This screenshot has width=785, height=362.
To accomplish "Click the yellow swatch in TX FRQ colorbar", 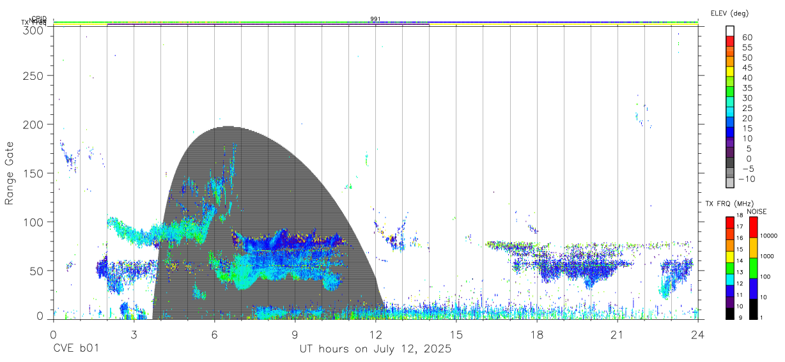I will [729, 256].
